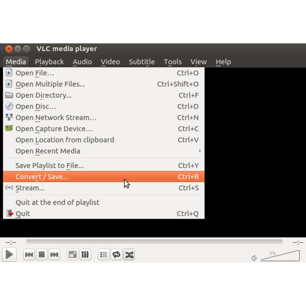The height and width of the screenshot is (306, 306).
Task: Click the Open Directory folder icon
Action: (9, 95)
